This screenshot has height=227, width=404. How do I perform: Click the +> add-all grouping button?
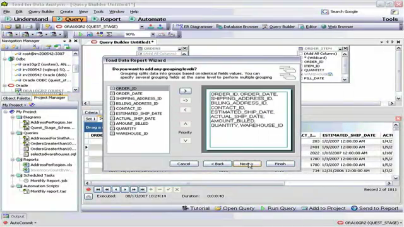pyautogui.click(x=185, y=101)
